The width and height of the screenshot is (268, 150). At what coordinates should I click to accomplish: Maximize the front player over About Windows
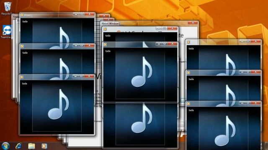point(165,44)
